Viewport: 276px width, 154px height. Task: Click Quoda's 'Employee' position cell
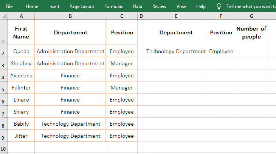click(x=122, y=51)
